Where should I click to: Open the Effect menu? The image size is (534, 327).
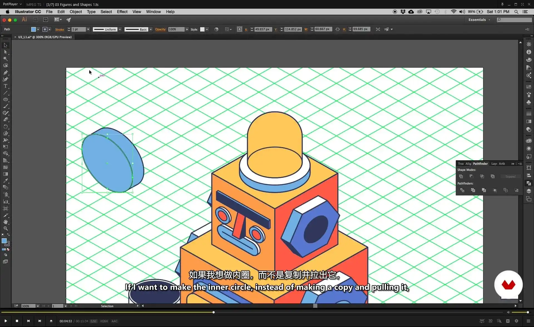pyautogui.click(x=122, y=12)
